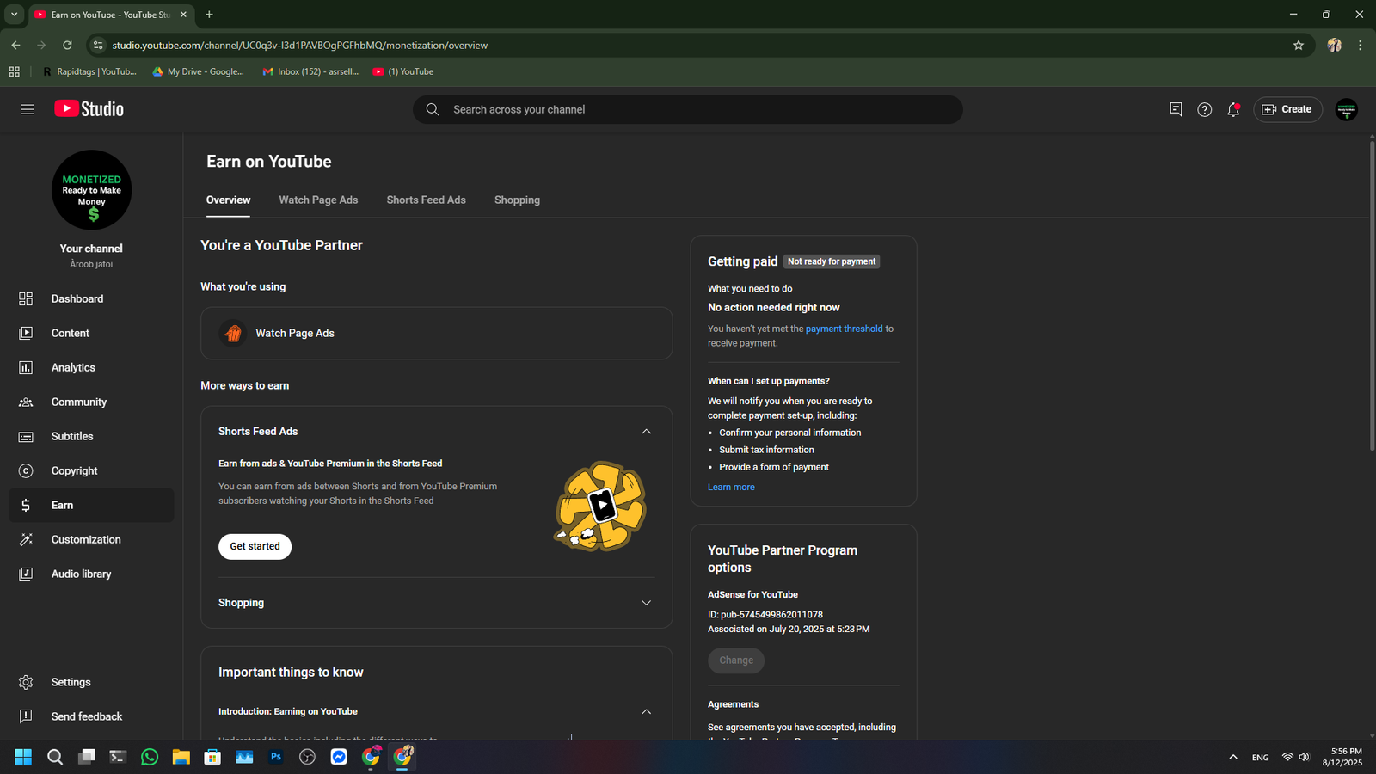Go to Content in the sidebar

pos(91,333)
